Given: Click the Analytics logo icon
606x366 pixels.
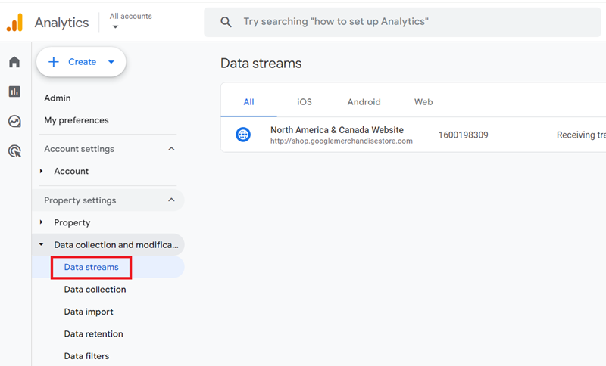Looking at the screenshot, I should 14,23.
